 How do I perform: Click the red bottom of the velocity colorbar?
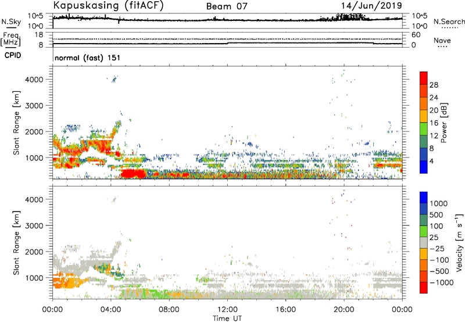pyautogui.click(x=424, y=288)
